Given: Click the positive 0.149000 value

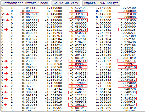Looking at the screenshot, I should click(128, 83).
